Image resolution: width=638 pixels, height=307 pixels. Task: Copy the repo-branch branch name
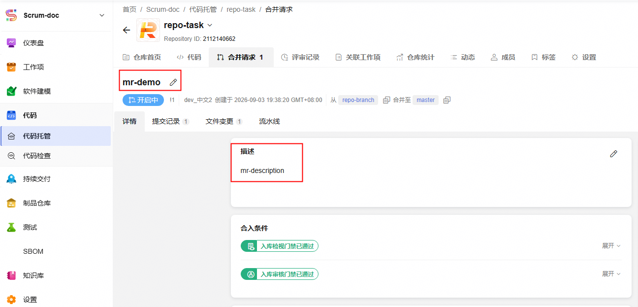pos(386,100)
